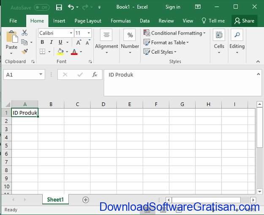Select the Format Painter brush
The height and width of the screenshot is (215, 264).
25,52
